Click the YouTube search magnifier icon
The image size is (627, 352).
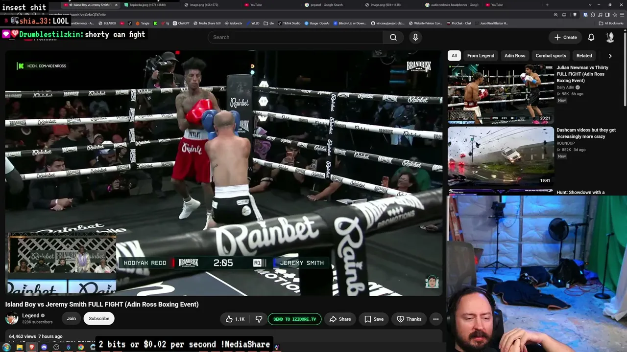tap(393, 37)
